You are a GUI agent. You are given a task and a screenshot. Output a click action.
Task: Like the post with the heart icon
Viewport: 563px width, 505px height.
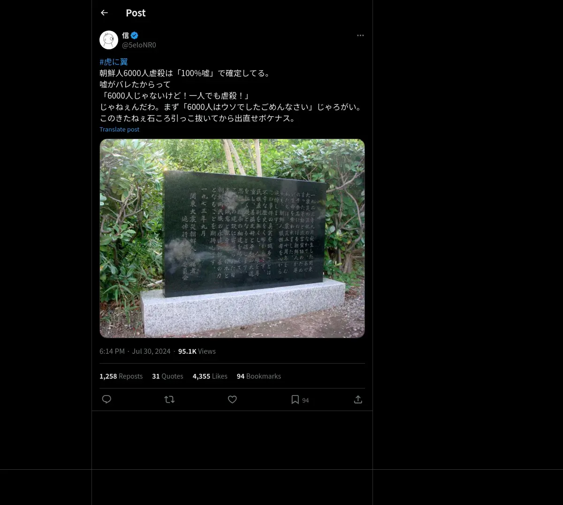232,399
